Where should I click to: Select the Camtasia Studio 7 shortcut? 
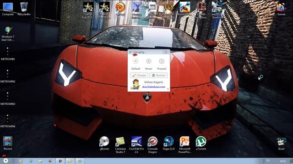pyautogui.click(x=120, y=145)
